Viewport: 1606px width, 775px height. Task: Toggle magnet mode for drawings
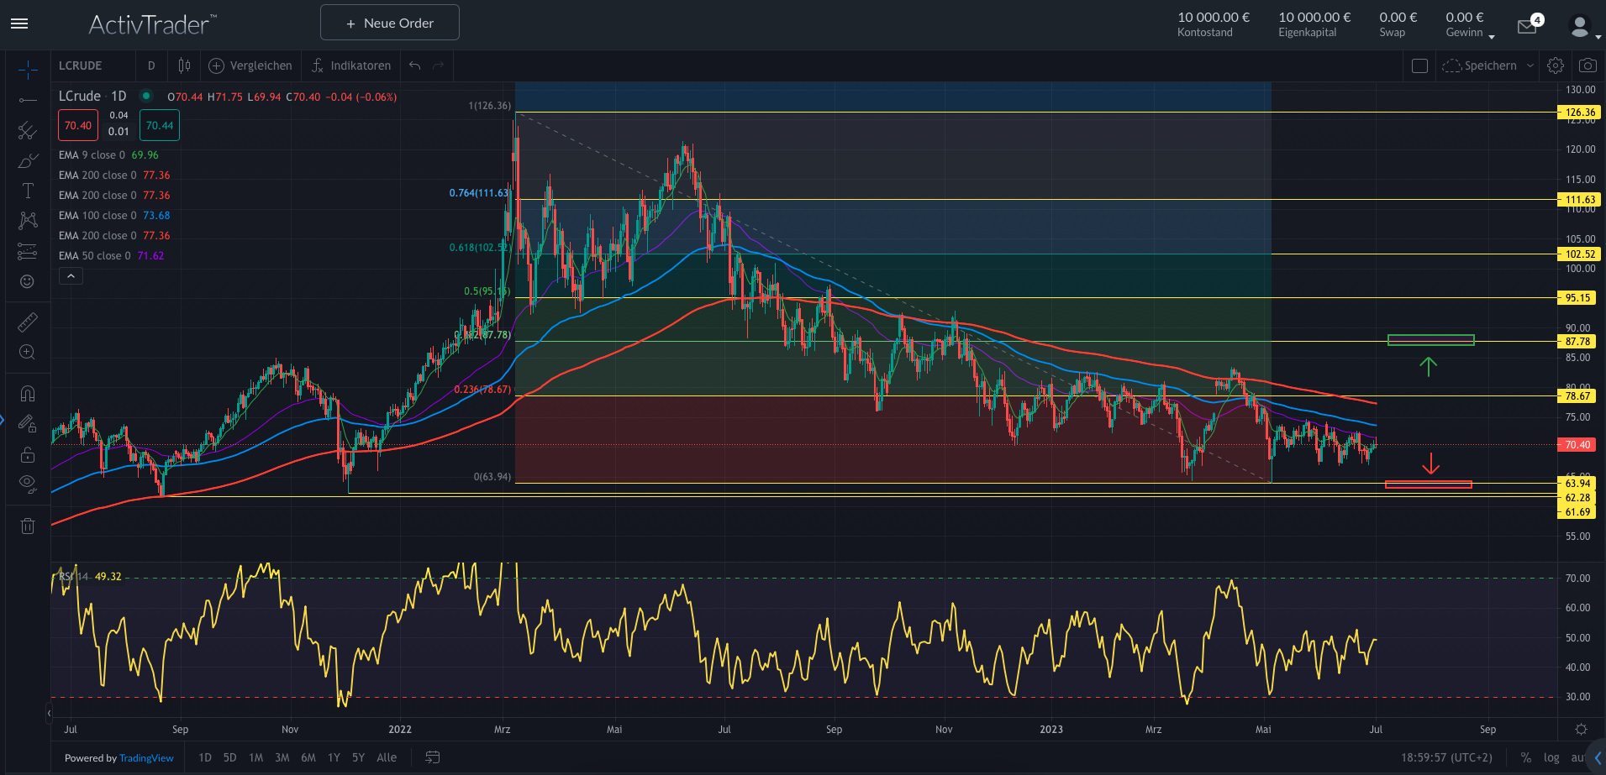(28, 393)
